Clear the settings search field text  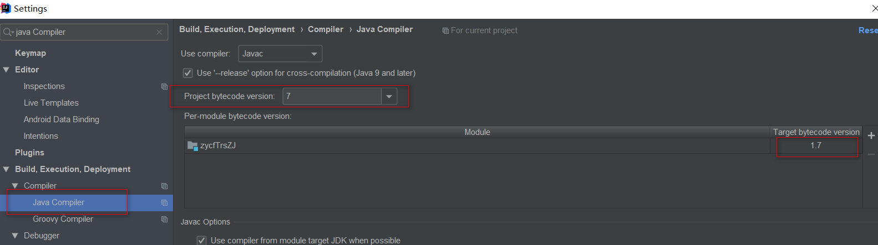[159, 32]
